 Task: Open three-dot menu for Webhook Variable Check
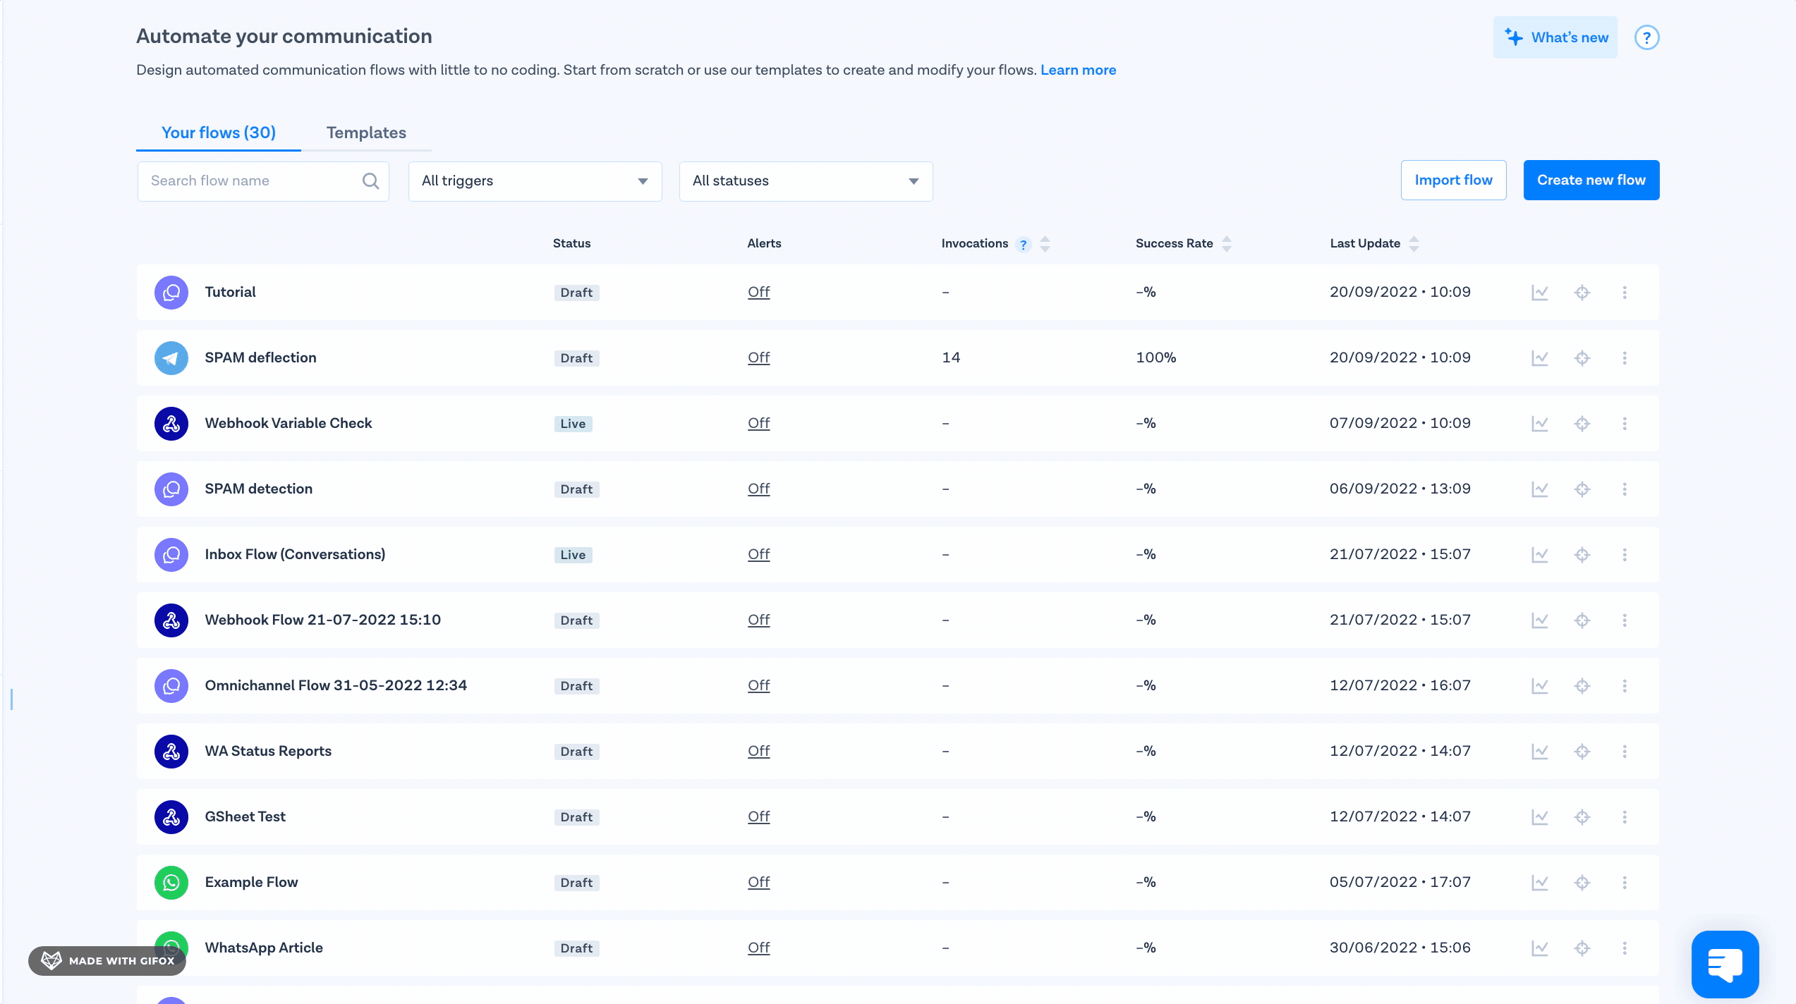click(1625, 424)
